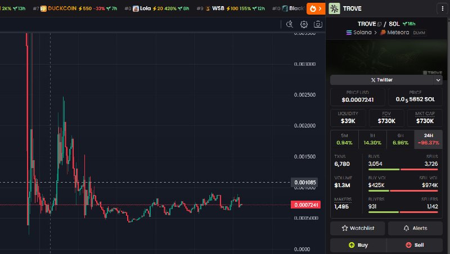Set up price Alerts
The height and width of the screenshot is (254, 450).
pos(415,228)
